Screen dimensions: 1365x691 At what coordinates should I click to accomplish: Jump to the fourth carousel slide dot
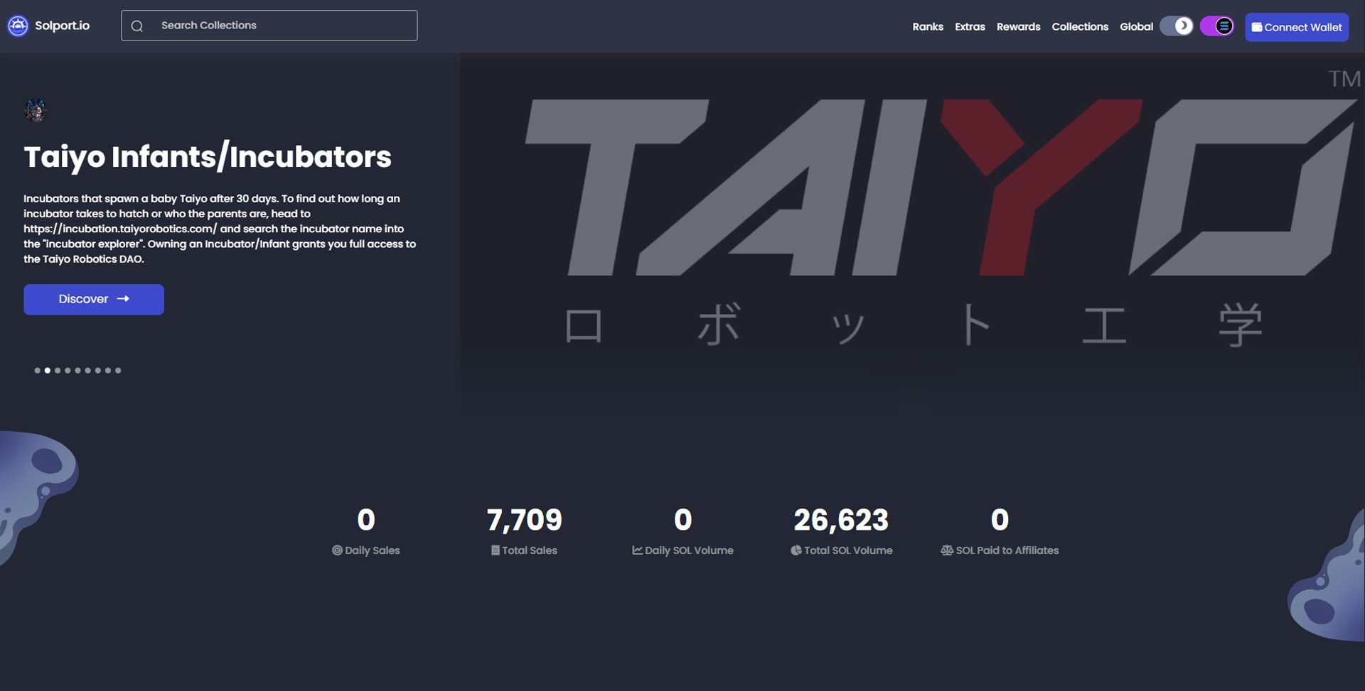click(68, 371)
